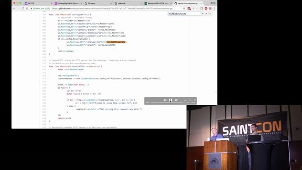Image resolution: width=302 pixels, height=170 pixels.
Task: Rewind the video overlay
Action: [165, 100]
